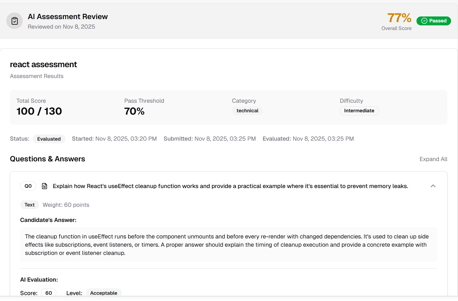Image resolution: width=458 pixels, height=301 pixels.
Task: Click the Passed status badge
Action: 433,21
